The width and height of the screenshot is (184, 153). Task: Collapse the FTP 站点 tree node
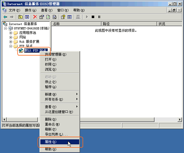11,46
